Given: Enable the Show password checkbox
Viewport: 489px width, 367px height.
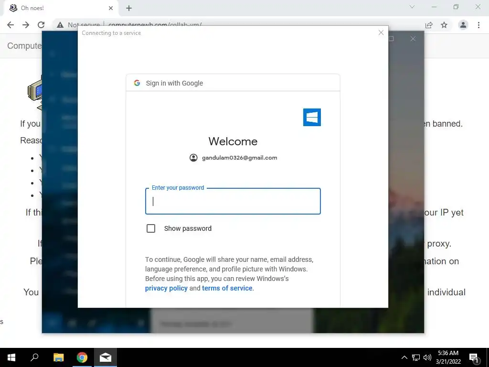Looking at the screenshot, I should (151, 228).
